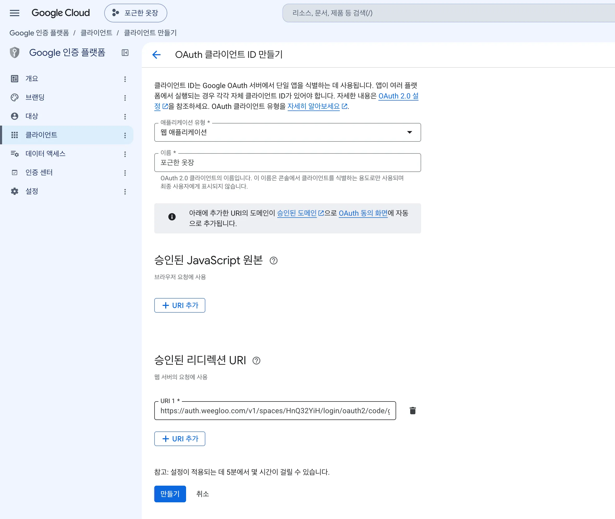615x519 pixels.
Task: Open more options for 개요
Action: click(x=125, y=79)
